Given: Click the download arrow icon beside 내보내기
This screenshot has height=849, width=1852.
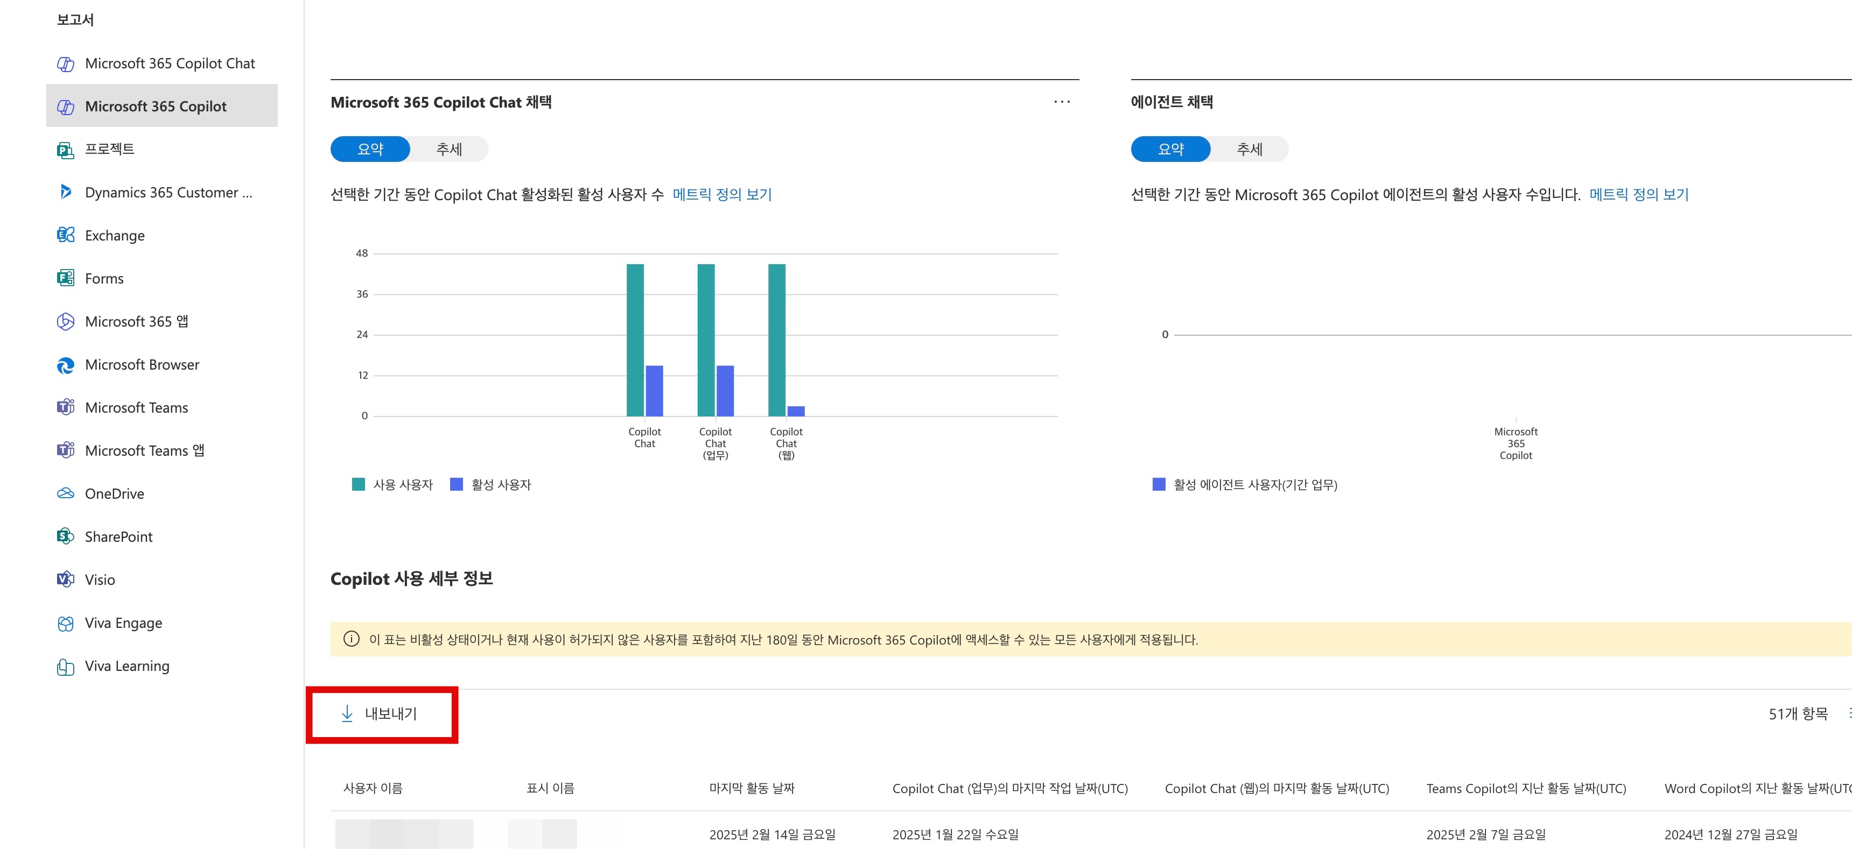Looking at the screenshot, I should [x=347, y=714].
